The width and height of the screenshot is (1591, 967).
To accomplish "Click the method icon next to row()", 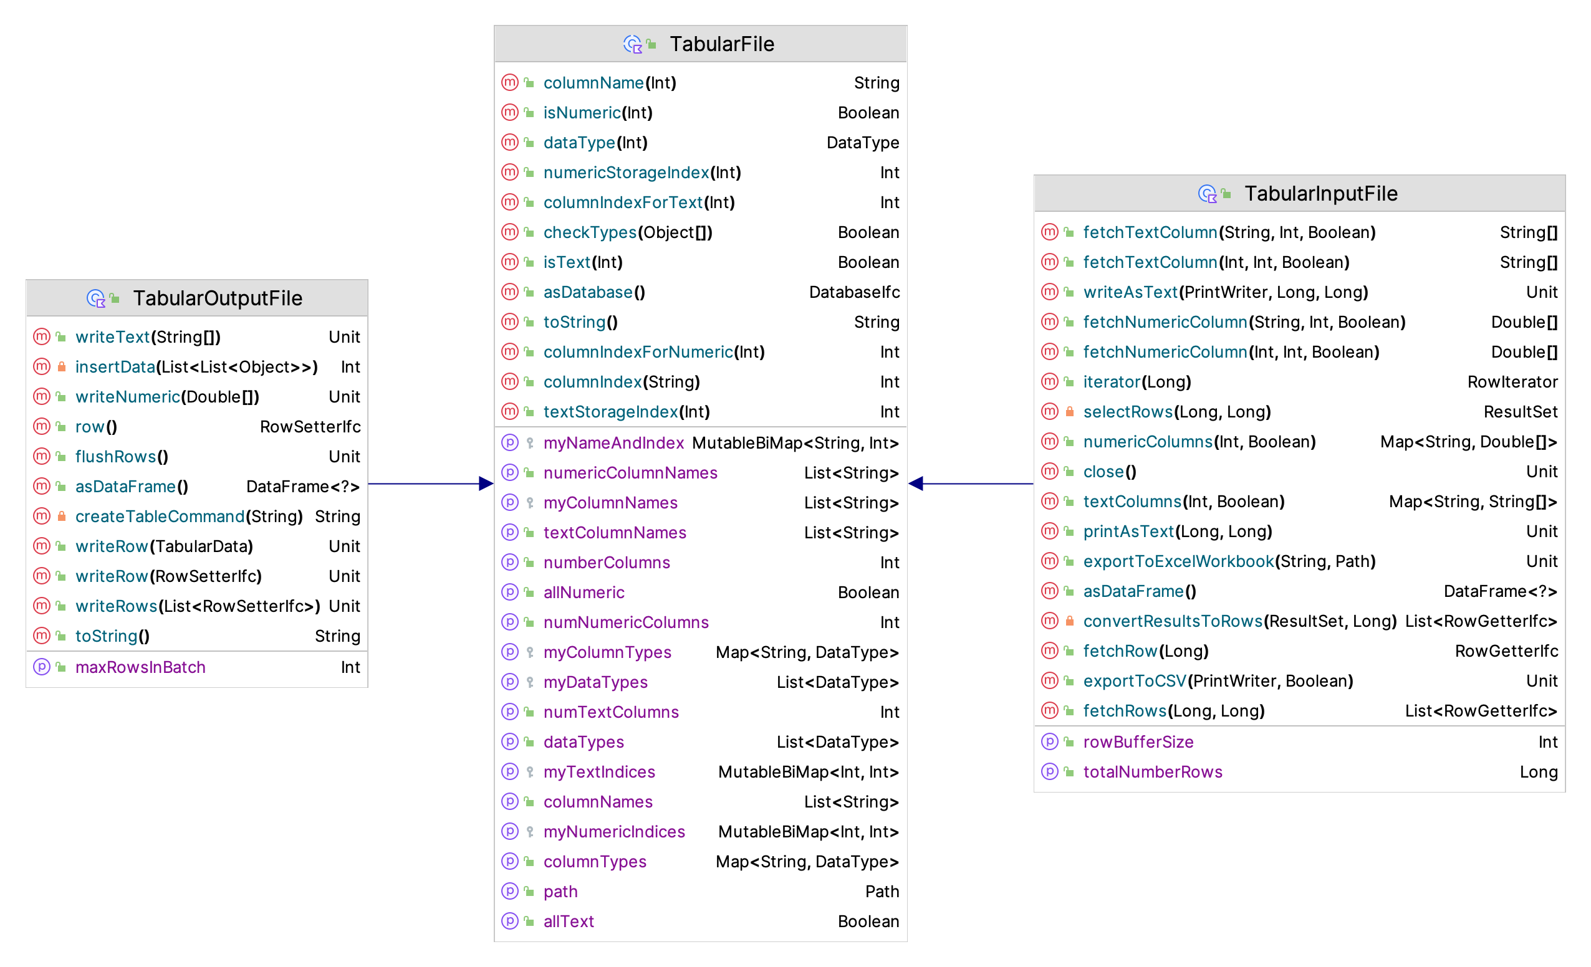I will point(41,427).
